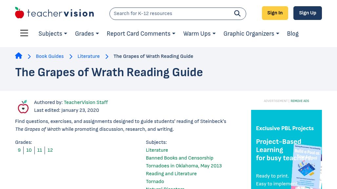
Task: Click inside the K-12 resources search field
Action: [170, 13]
